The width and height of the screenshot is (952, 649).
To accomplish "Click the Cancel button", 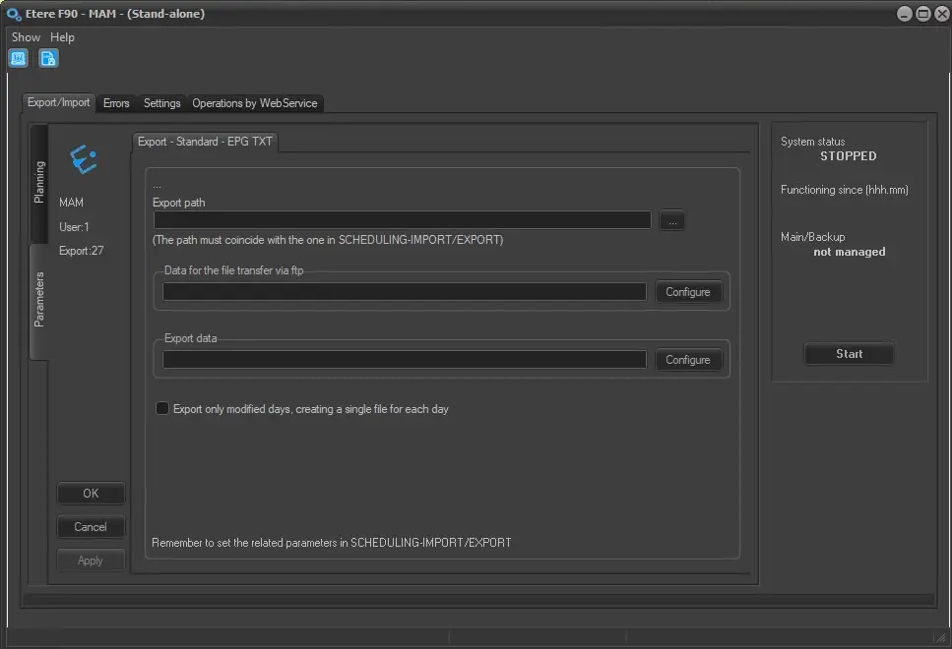I will (x=91, y=527).
